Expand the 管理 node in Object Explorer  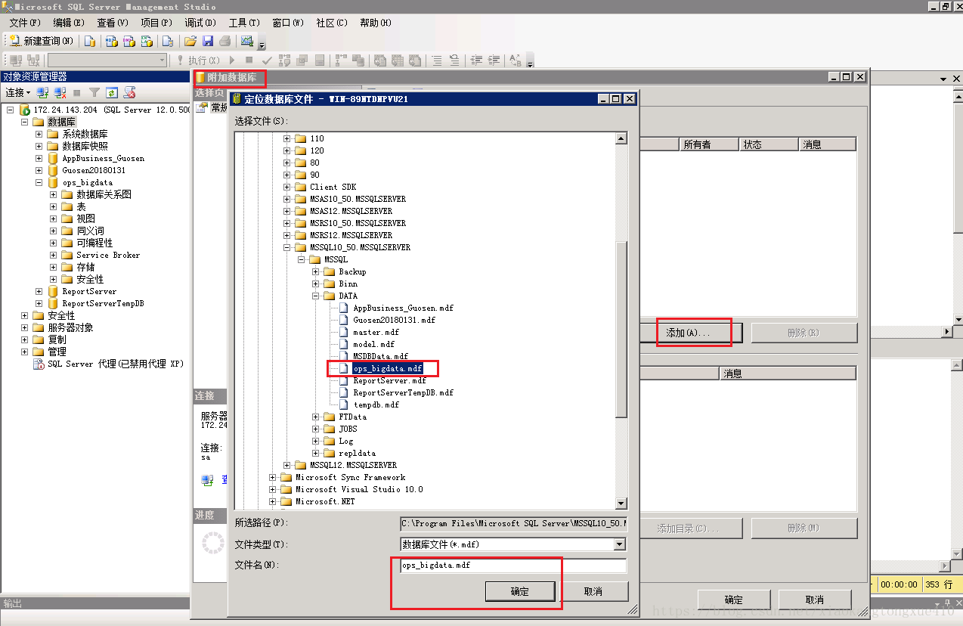(x=24, y=352)
